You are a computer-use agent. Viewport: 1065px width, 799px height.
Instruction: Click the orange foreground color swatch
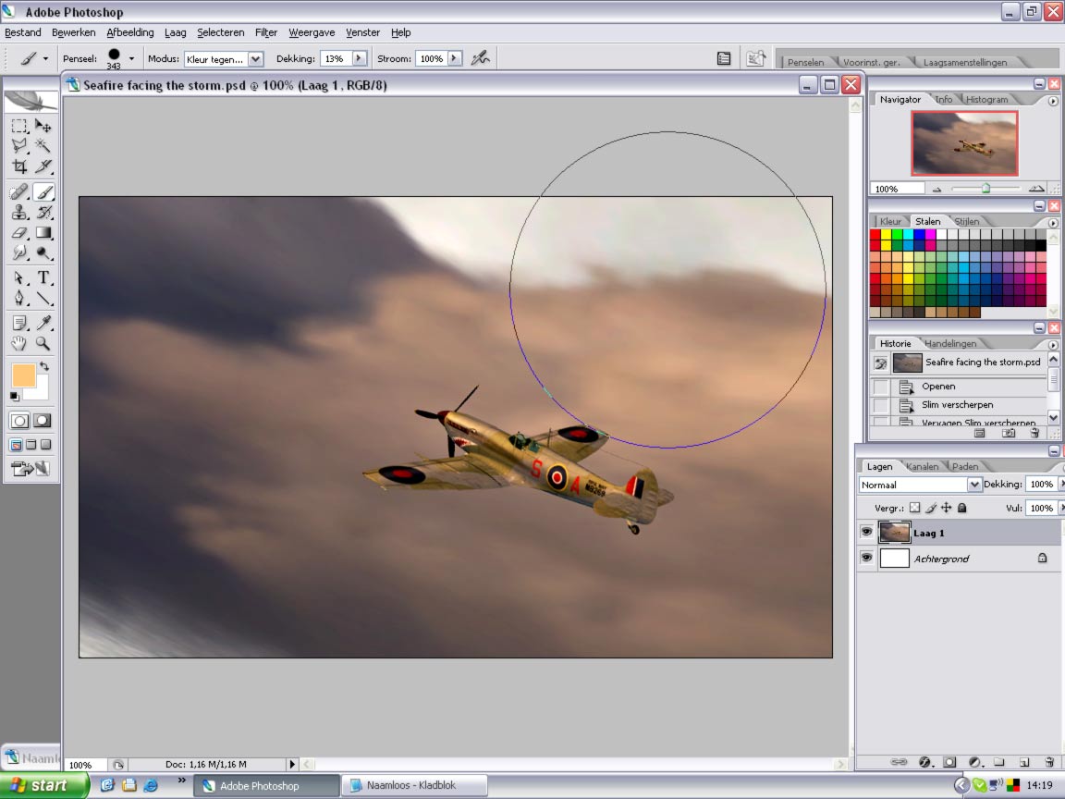click(23, 375)
